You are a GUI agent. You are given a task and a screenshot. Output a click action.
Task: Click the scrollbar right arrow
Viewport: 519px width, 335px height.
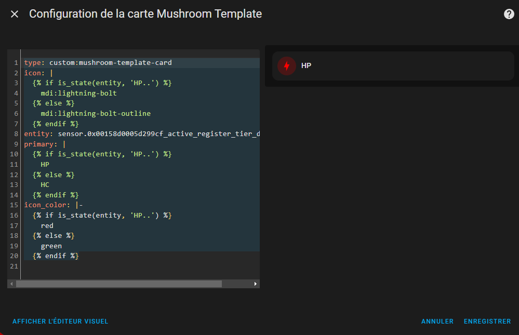point(255,284)
